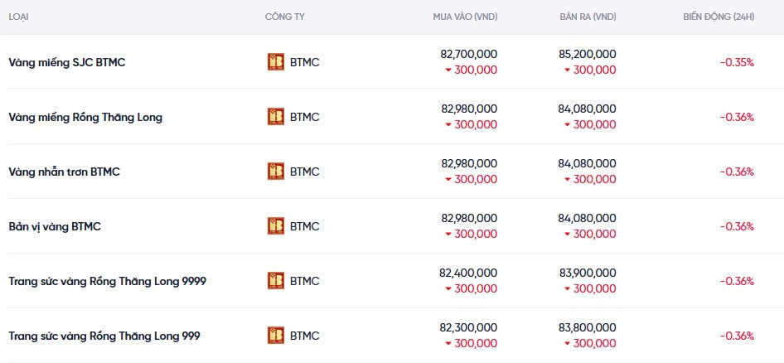Click BTMC logo in Rồng Thăng Long 9999 row
The width and height of the screenshot is (784, 363).
[276, 281]
